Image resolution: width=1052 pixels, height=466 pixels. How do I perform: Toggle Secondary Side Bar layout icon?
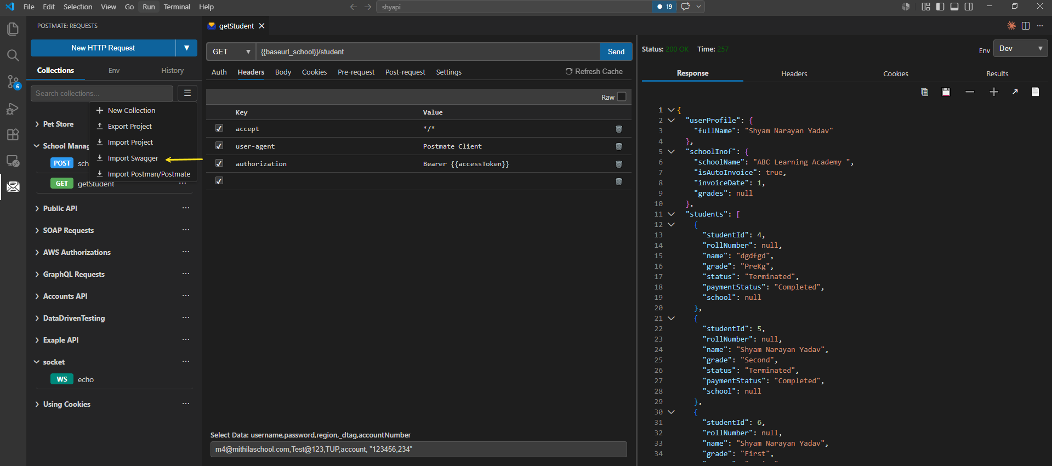tap(969, 7)
